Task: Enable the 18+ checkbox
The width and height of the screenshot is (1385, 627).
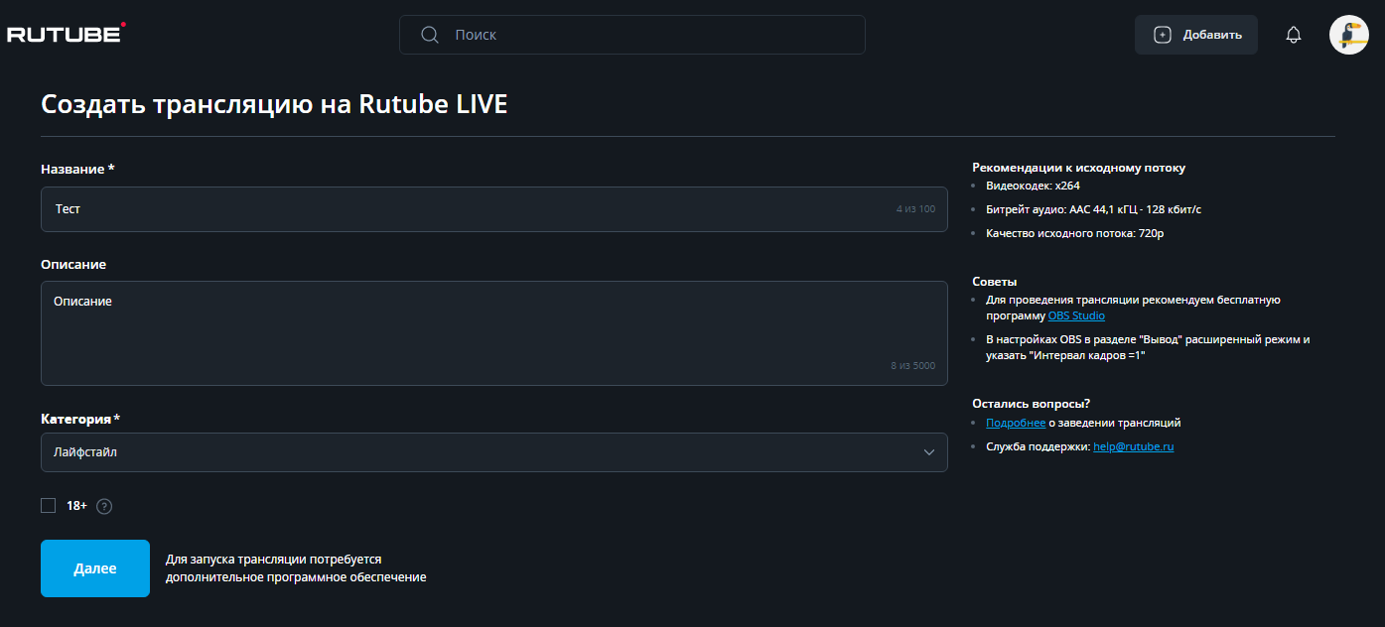Action: coord(49,506)
